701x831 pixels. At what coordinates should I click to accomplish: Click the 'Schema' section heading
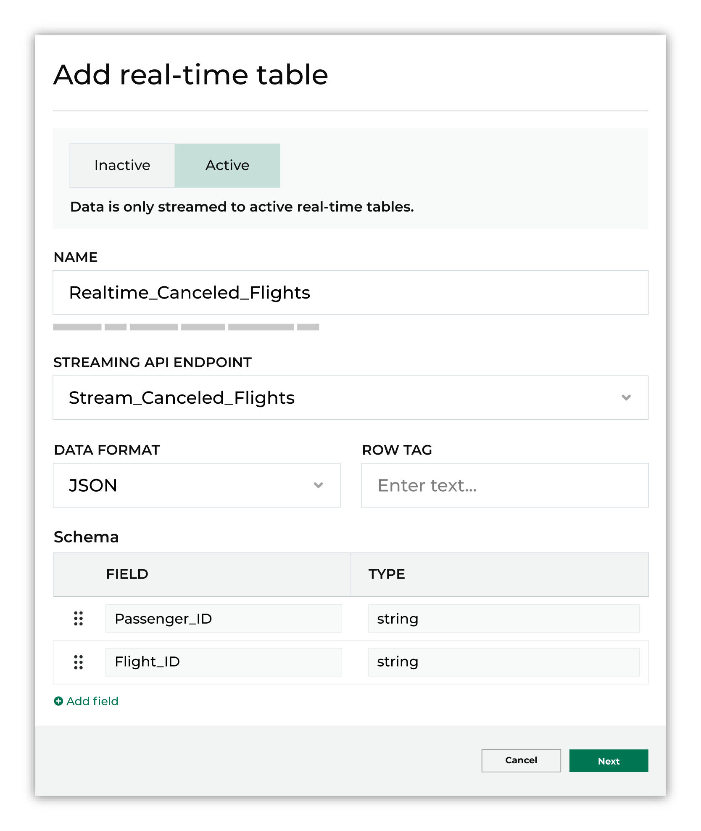[86, 537]
